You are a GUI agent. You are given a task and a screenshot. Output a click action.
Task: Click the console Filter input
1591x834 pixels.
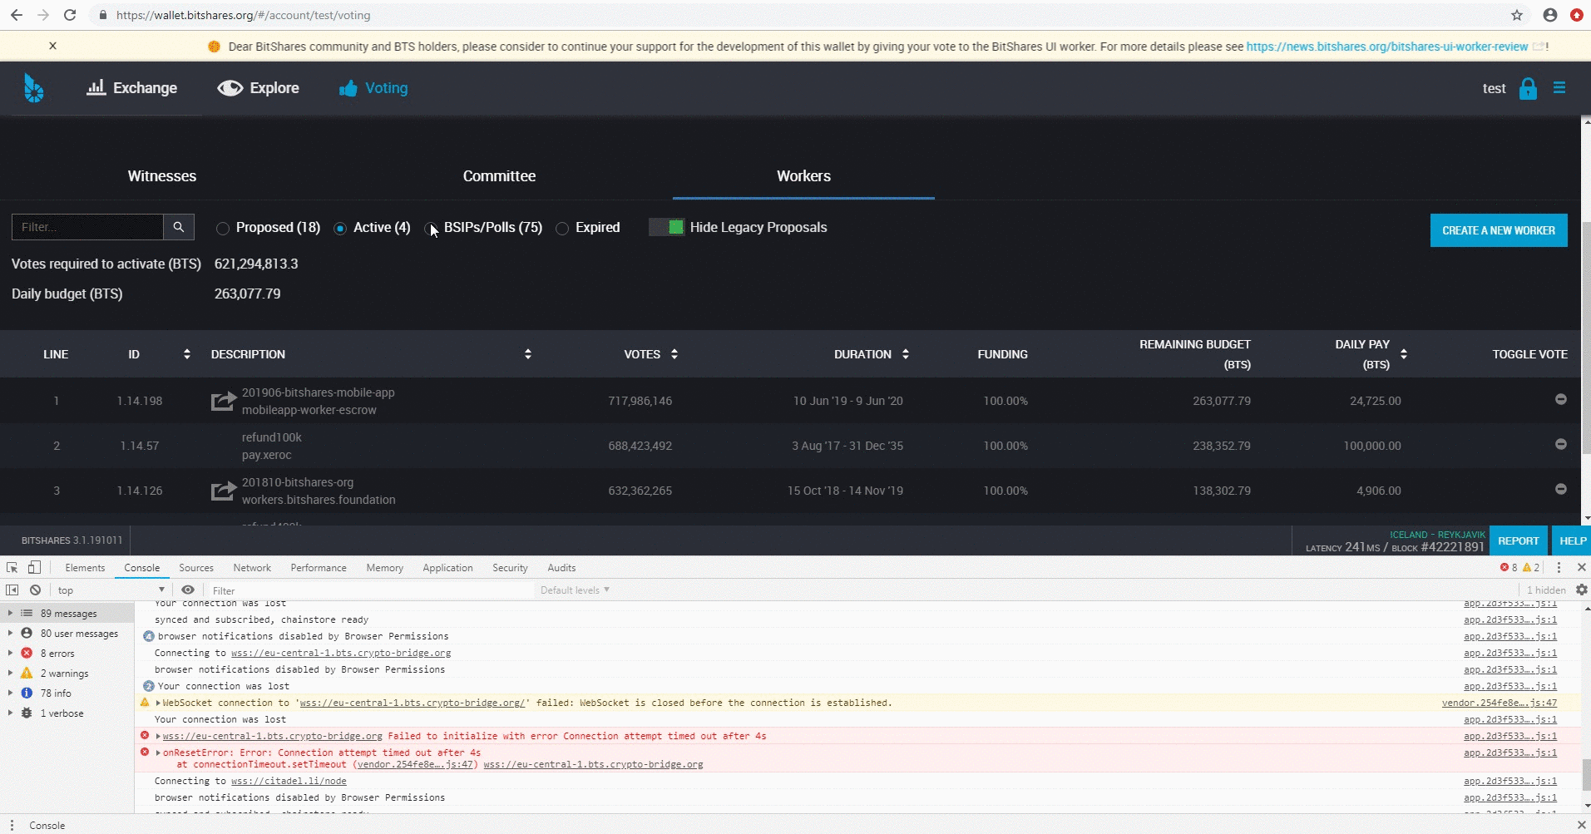(x=370, y=590)
